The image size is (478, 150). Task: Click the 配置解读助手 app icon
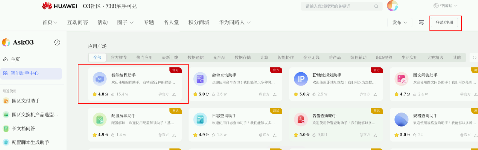tap(100, 119)
